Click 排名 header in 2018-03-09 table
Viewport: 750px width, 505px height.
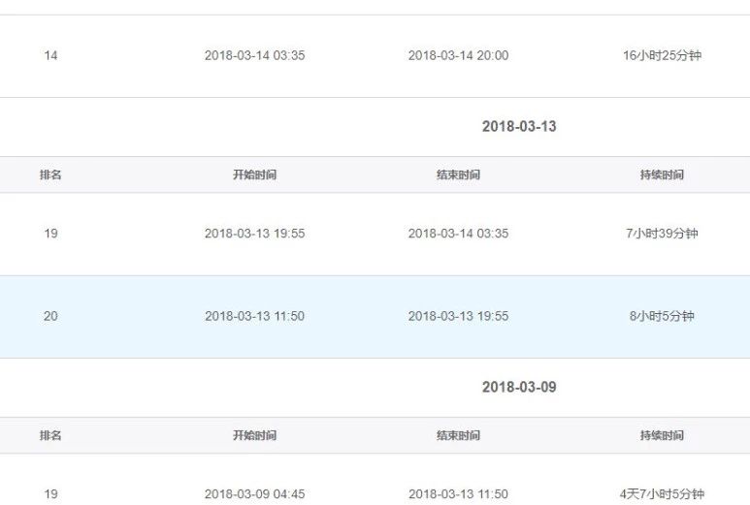coord(50,436)
